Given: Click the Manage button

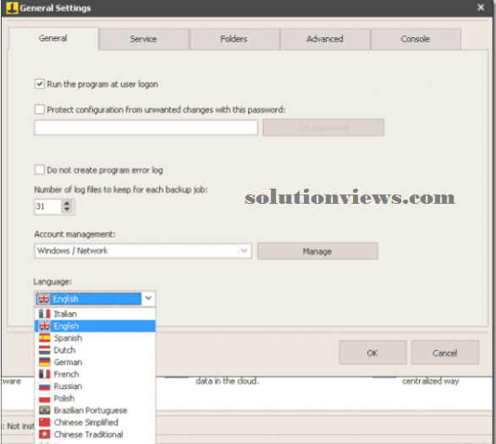Looking at the screenshot, I should (x=317, y=251).
